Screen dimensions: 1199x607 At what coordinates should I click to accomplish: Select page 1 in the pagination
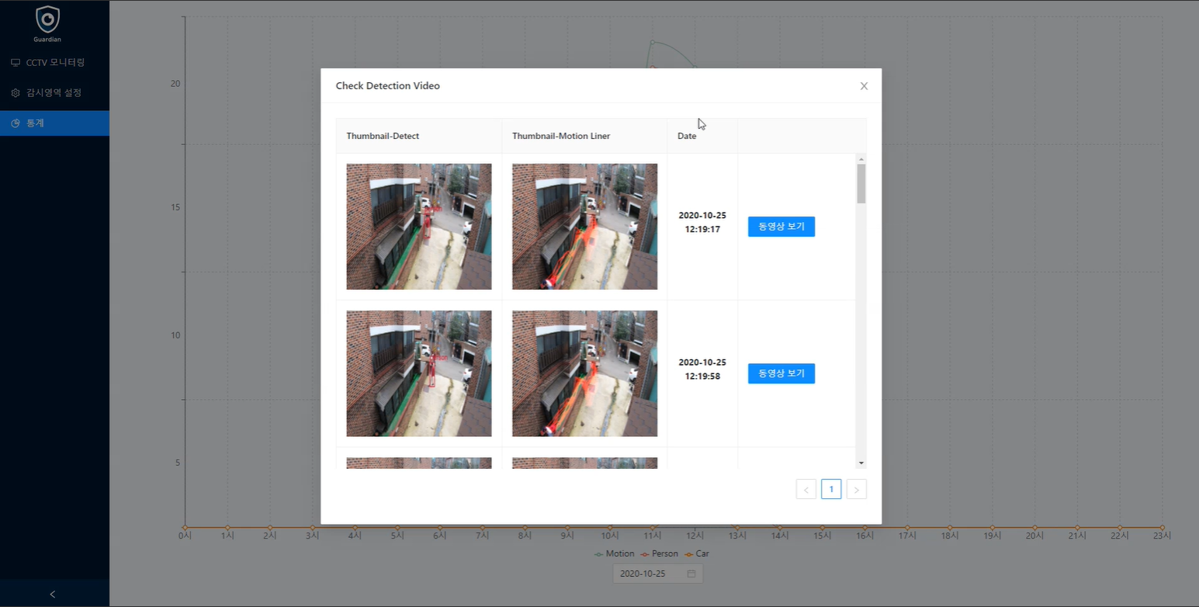pos(831,489)
